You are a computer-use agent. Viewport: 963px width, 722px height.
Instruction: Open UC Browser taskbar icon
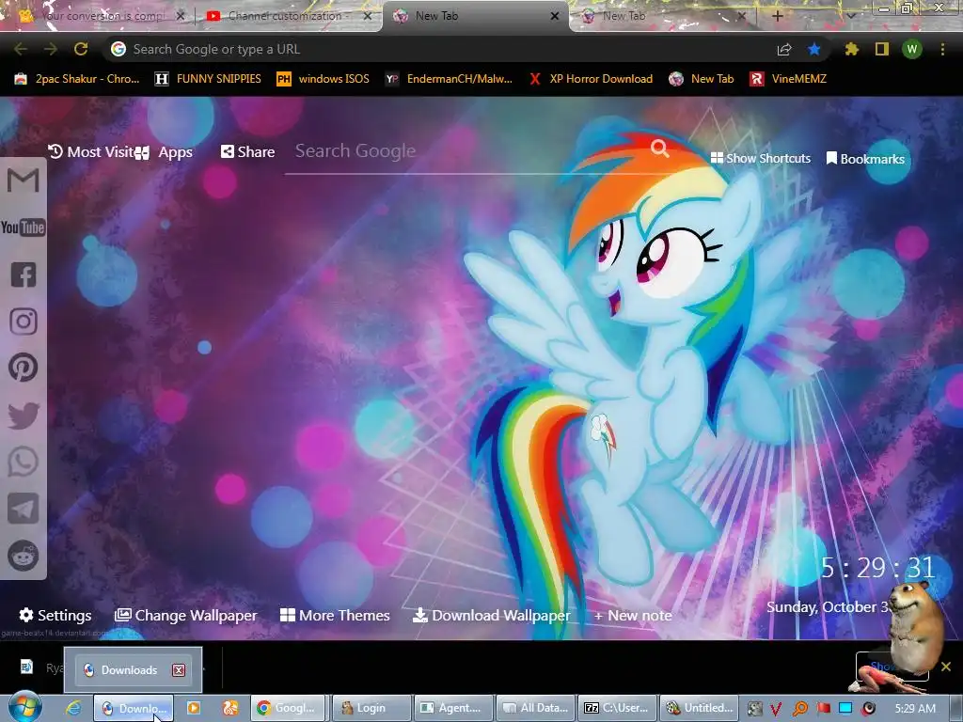pos(230,708)
